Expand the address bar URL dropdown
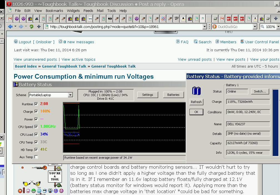Screen dimensions: 280x195 point(205,27)
